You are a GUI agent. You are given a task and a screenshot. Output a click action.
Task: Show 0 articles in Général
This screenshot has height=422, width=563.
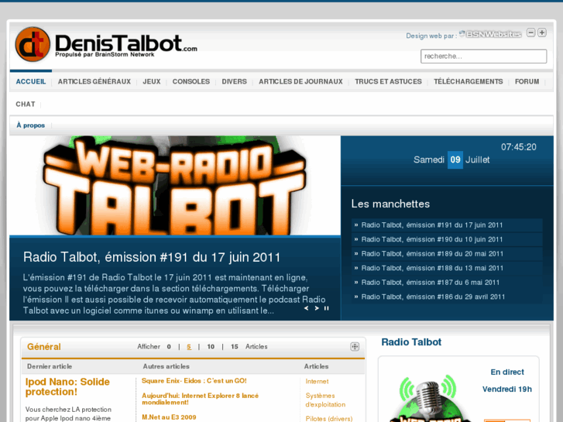point(169,347)
